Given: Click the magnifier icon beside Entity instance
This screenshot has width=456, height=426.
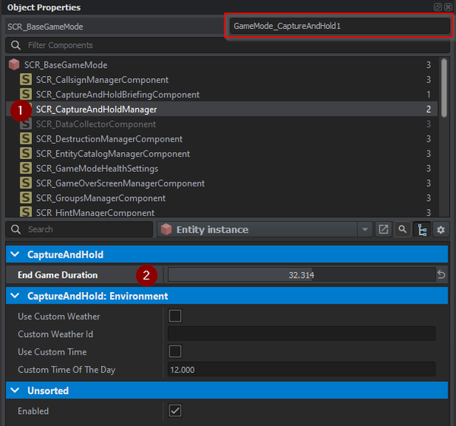Looking at the screenshot, I should [x=402, y=229].
